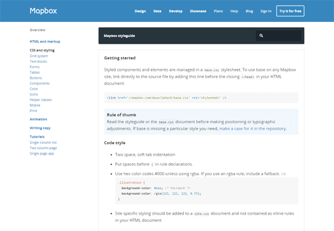The height and width of the screenshot is (231, 334).
Task: Select the Color sidebar entry
Action: (x=33, y=89)
